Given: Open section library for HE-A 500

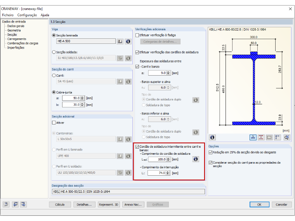Looking at the screenshot, I should pyautogui.click(x=120, y=41).
